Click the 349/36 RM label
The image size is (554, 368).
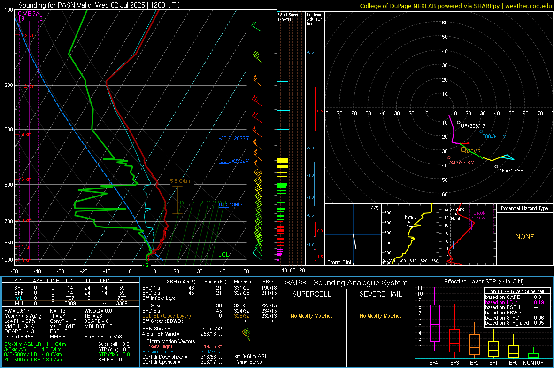coord(462,163)
